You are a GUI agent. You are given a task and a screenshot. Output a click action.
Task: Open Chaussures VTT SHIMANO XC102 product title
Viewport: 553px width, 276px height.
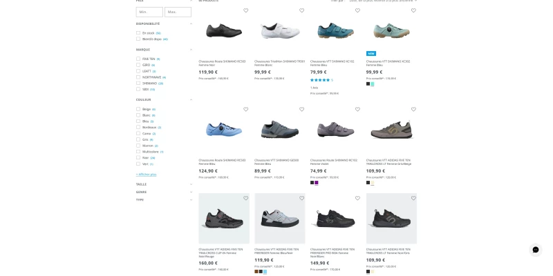tap(332, 63)
